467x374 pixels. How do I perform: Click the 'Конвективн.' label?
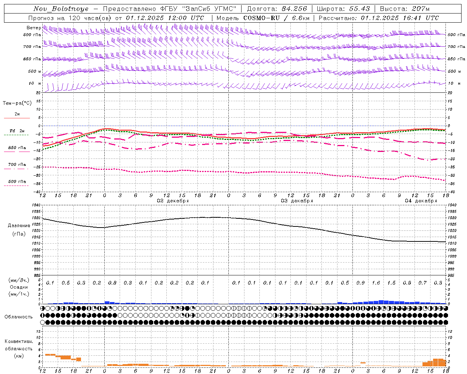tap(19, 341)
